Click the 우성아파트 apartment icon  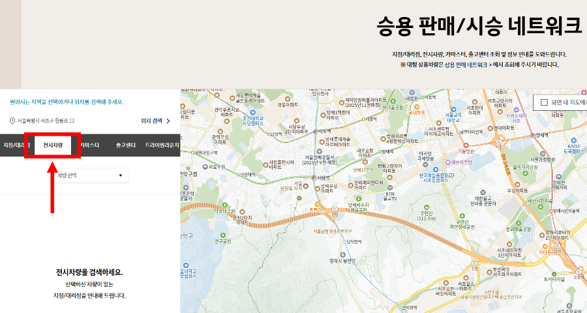517,185
